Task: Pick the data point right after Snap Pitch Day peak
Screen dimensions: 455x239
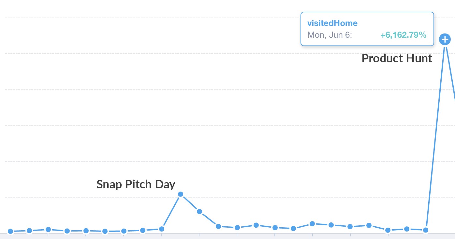Action: tap(199, 211)
